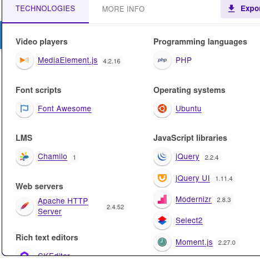Screen dimensions: 260x261
Task: Click the Font scripts category heading
Action: 38,90
